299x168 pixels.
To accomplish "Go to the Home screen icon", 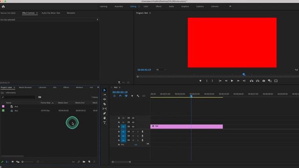I will (3, 7).
